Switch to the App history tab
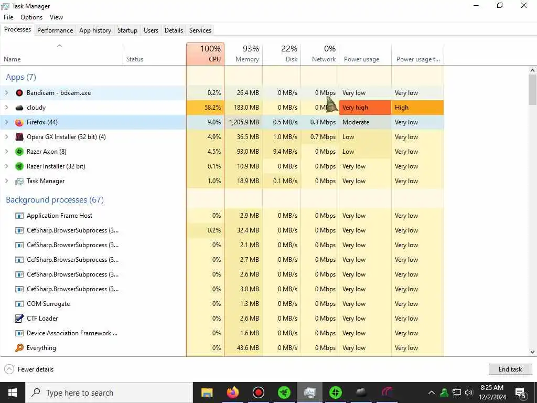This screenshot has height=403, width=537. tap(95, 30)
